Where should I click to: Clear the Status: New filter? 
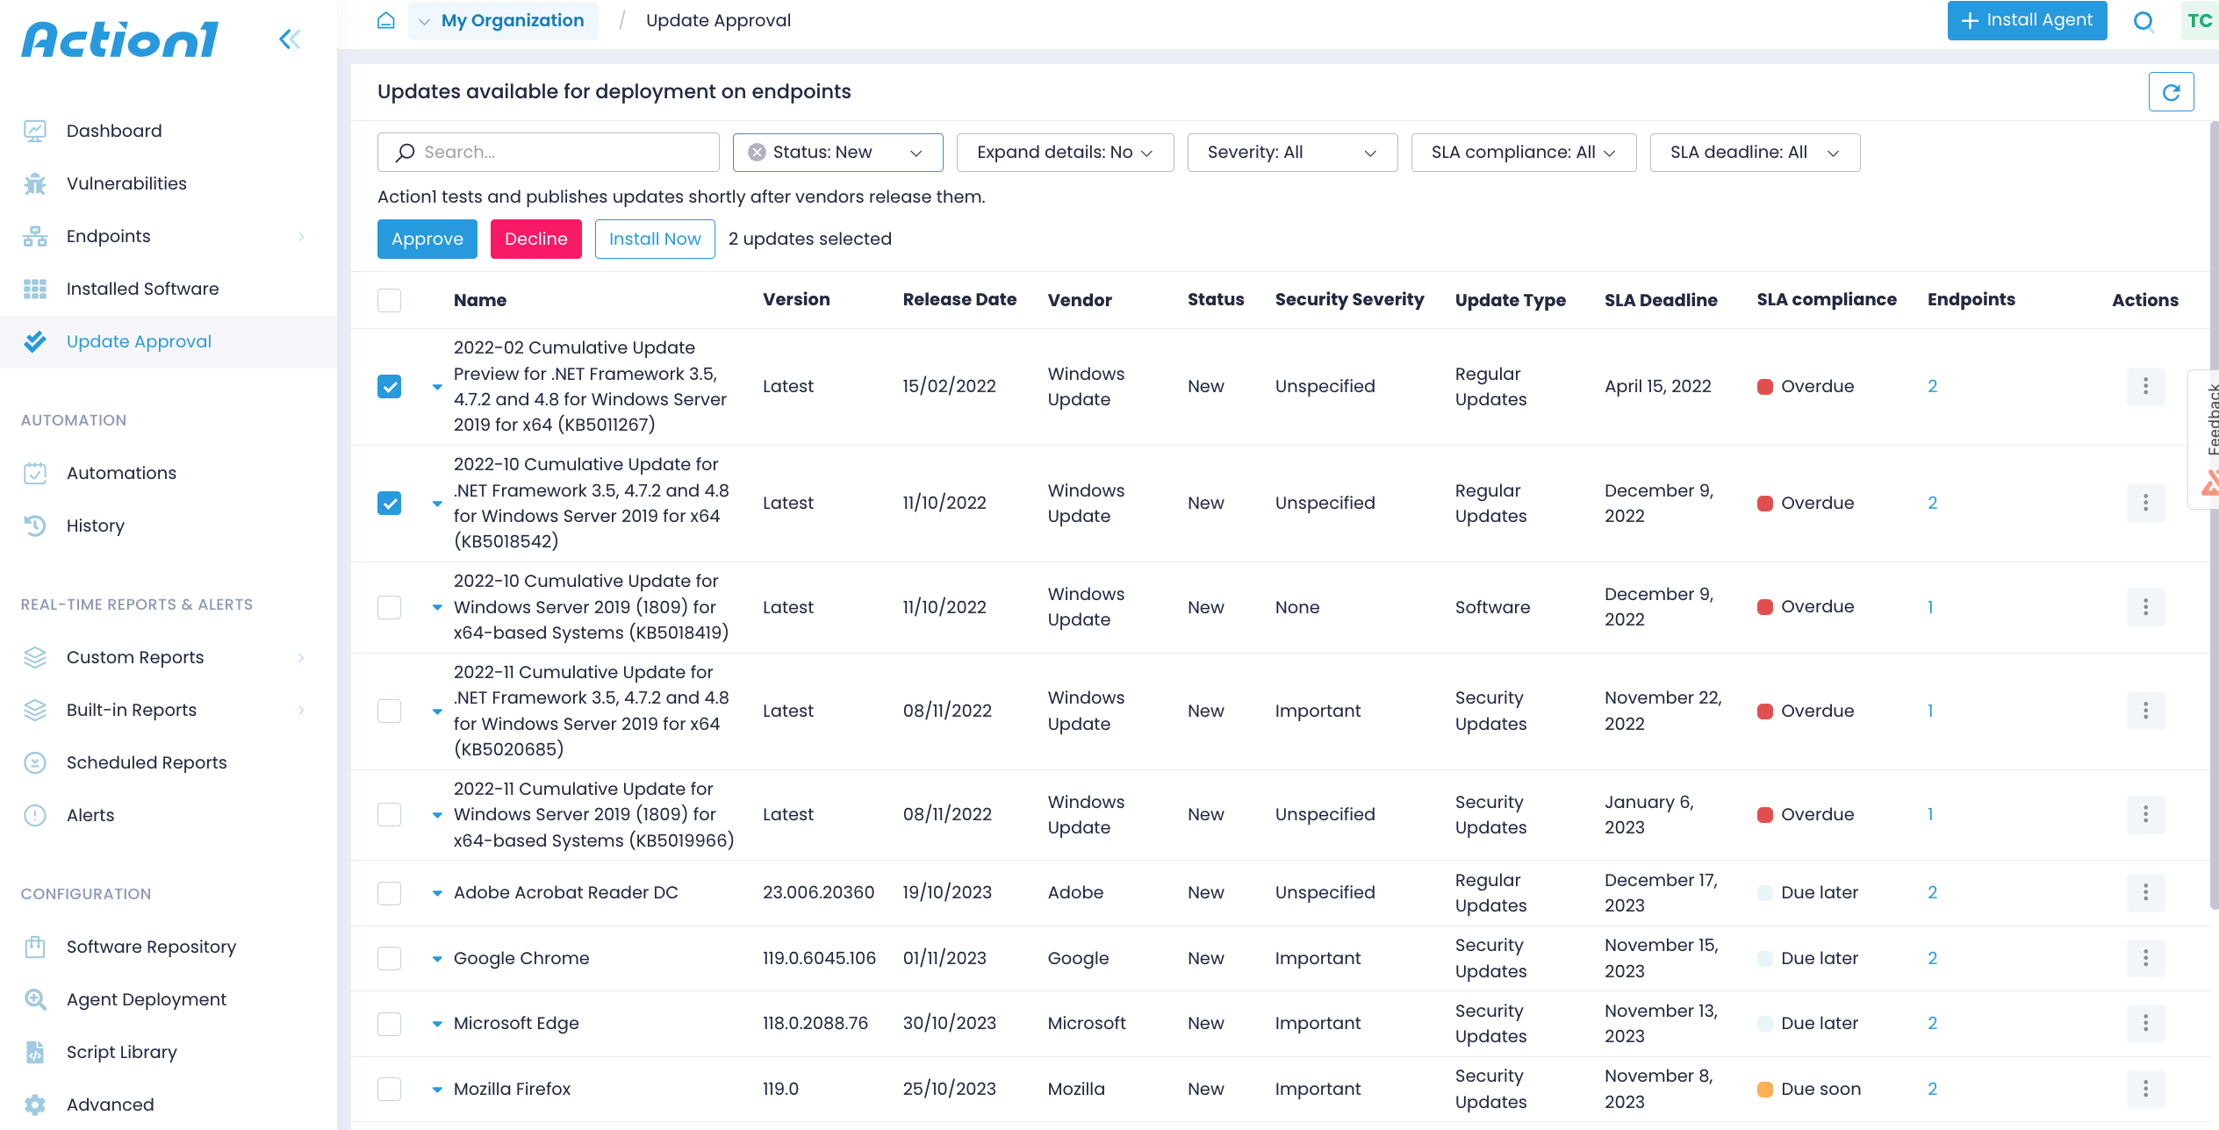pos(757,153)
